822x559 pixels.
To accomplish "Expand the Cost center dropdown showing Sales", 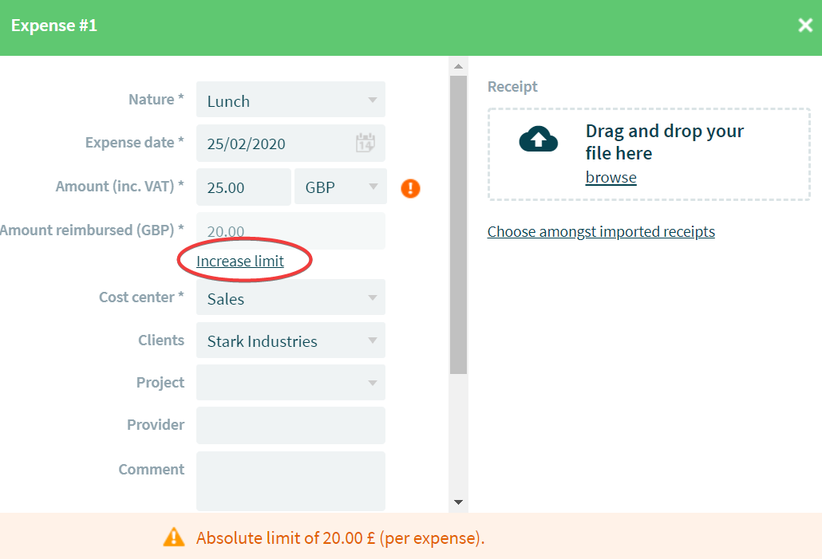I will pyautogui.click(x=291, y=297).
